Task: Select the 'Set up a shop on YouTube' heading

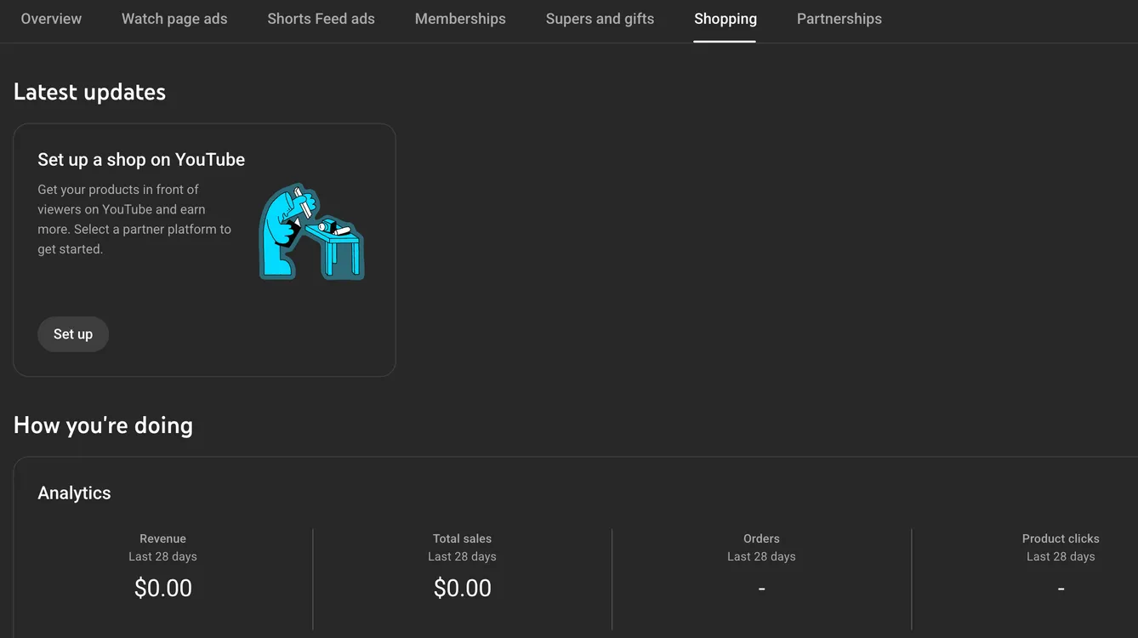Action: (x=141, y=160)
